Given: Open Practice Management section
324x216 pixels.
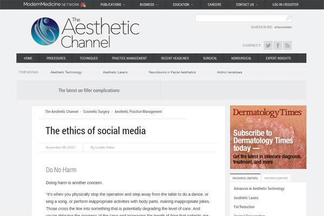Looking at the screenshot, I should [x=130, y=58].
